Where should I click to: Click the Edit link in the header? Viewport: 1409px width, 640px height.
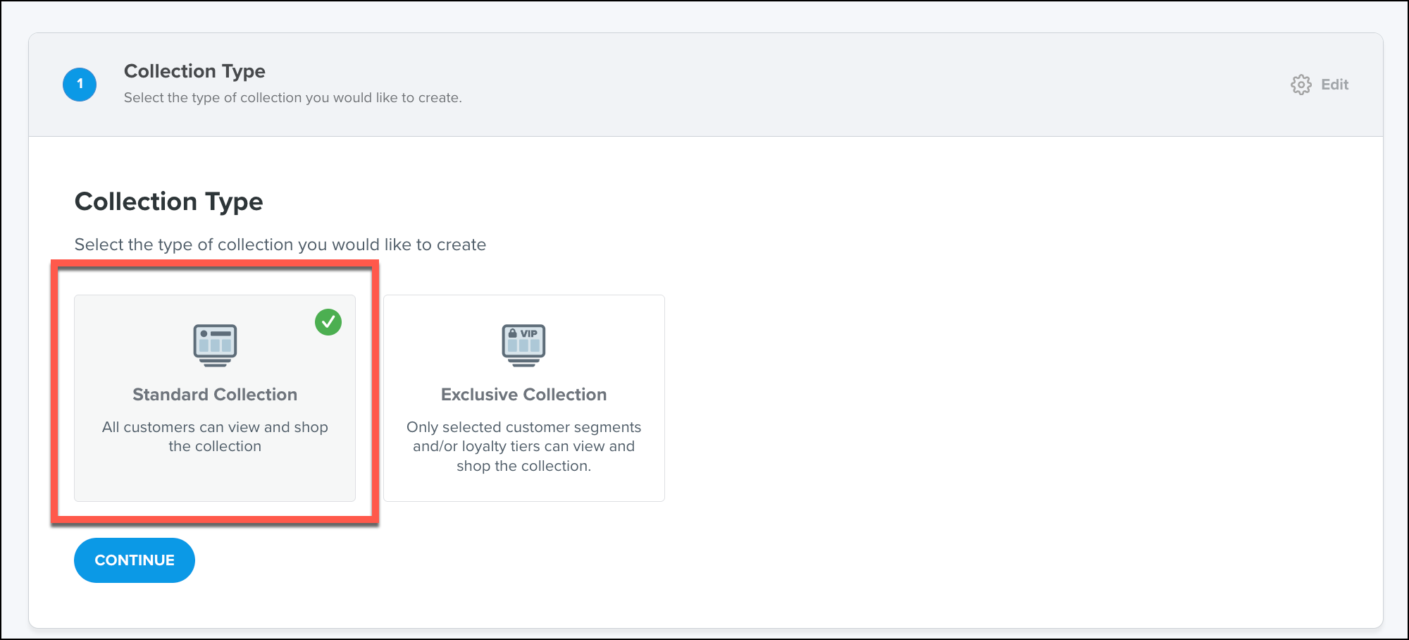[x=1334, y=85]
